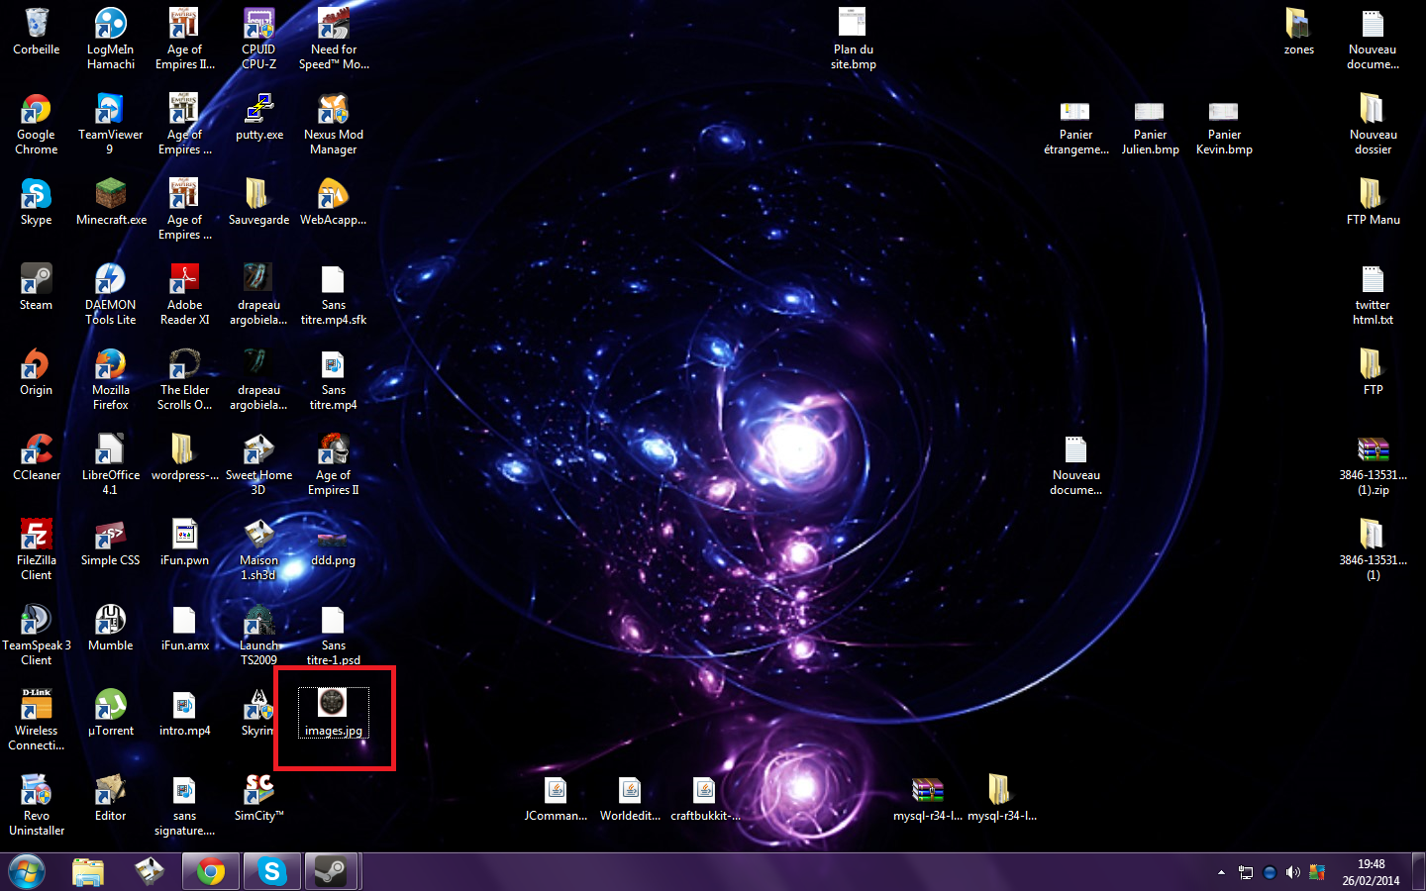Open the zones folder
The image size is (1426, 891).
(x=1298, y=32)
